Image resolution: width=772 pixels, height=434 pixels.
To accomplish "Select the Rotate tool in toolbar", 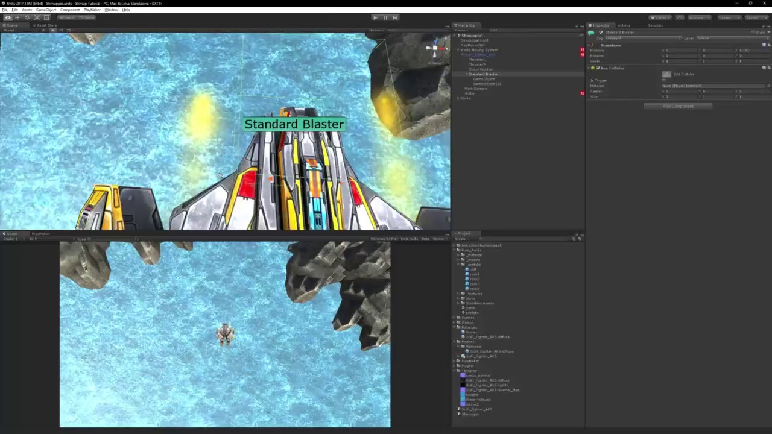I will click(x=27, y=17).
